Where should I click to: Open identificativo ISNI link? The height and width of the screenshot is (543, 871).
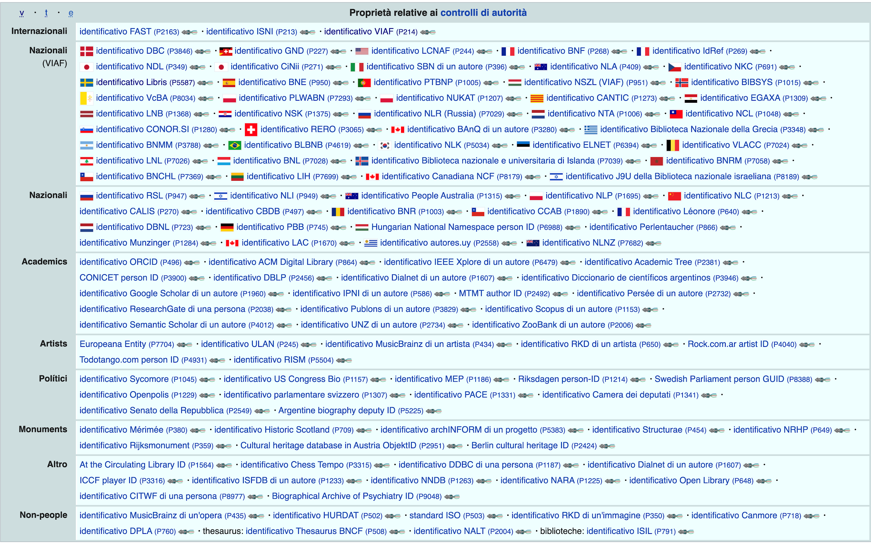click(252, 32)
